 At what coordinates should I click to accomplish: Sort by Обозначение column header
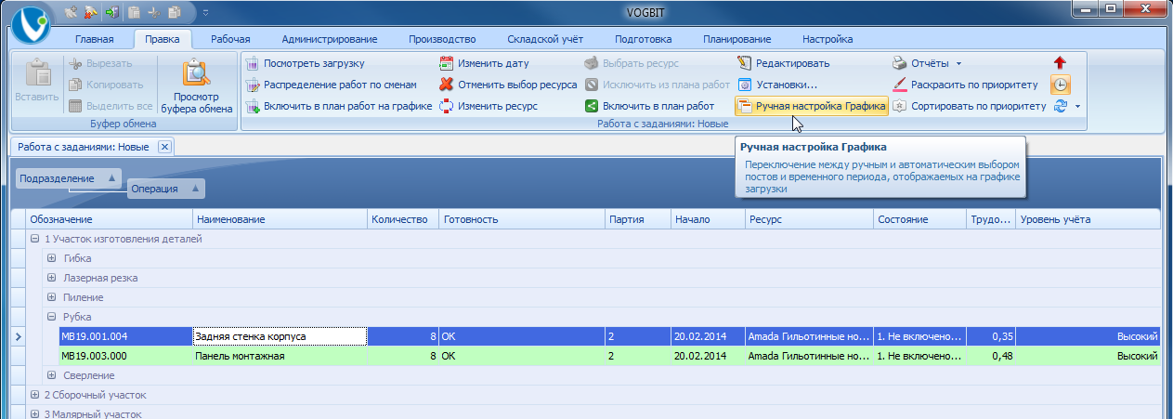click(110, 219)
